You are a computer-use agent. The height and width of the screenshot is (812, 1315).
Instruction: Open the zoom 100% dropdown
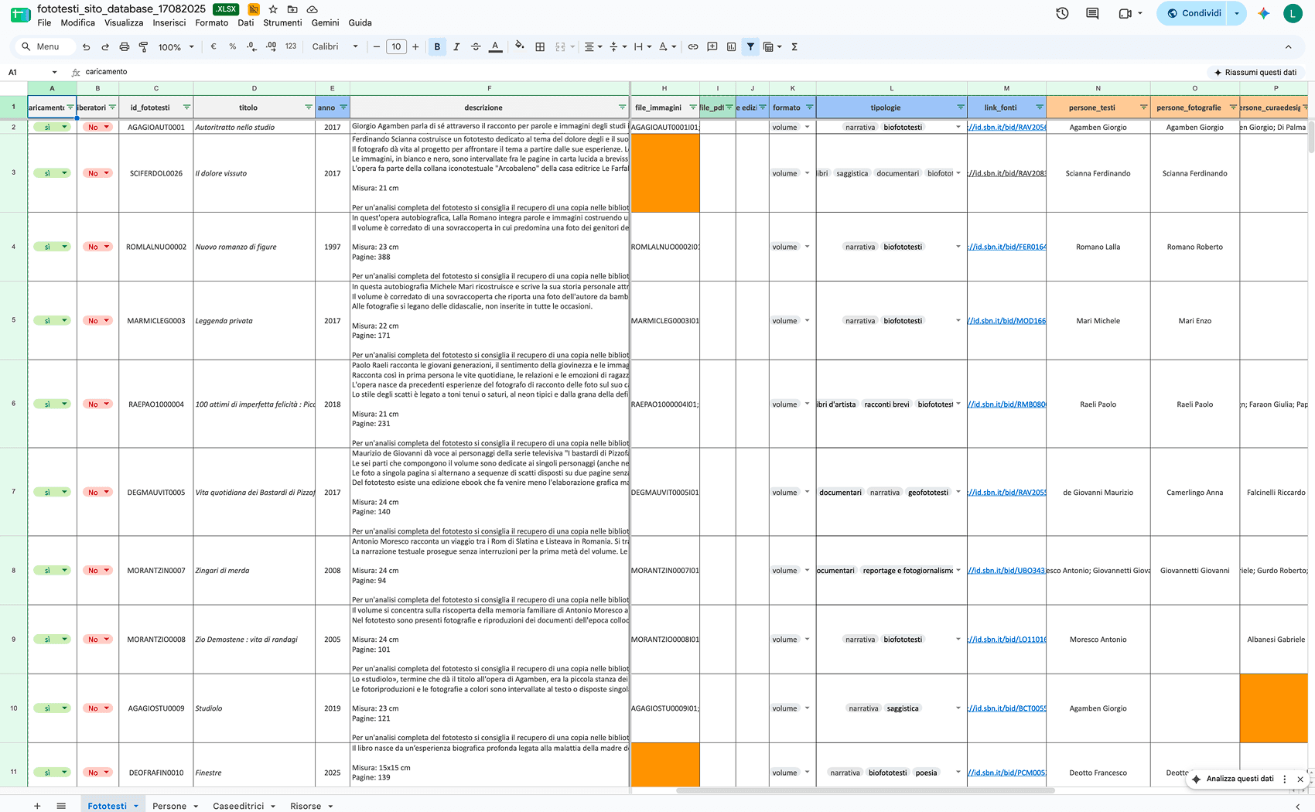[175, 47]
